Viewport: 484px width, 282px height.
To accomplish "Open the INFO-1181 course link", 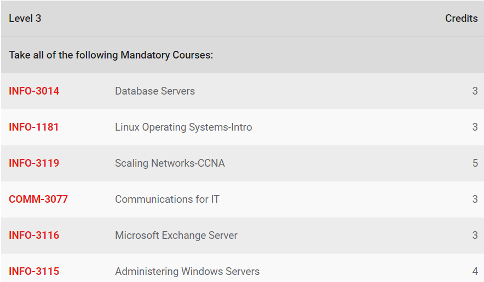I will click(33, 127).
